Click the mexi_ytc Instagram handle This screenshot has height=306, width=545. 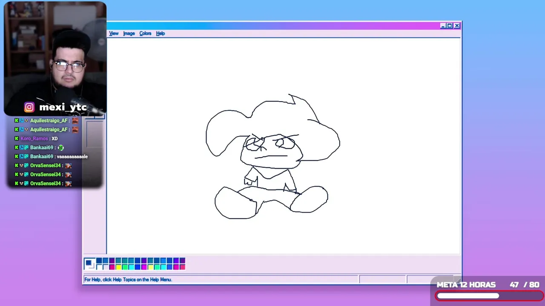coord(63,107)
